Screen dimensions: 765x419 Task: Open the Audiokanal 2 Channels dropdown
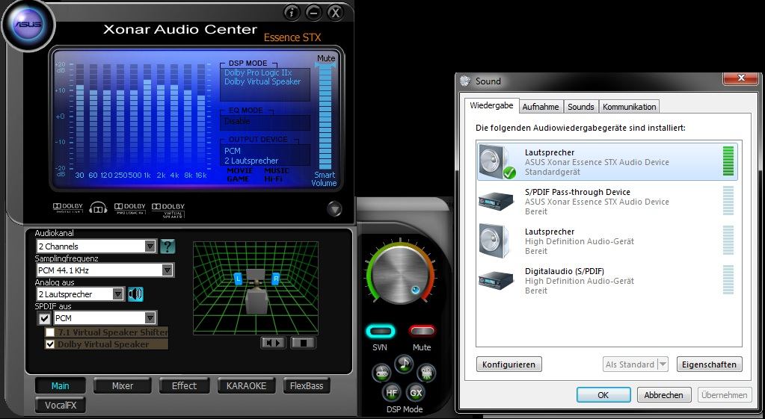click(x=96, y=246)
